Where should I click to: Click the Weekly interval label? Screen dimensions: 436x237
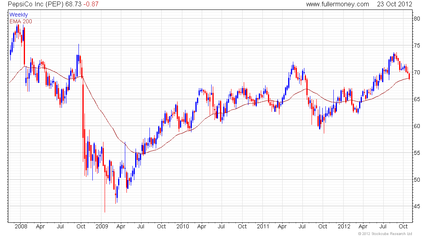19,15
